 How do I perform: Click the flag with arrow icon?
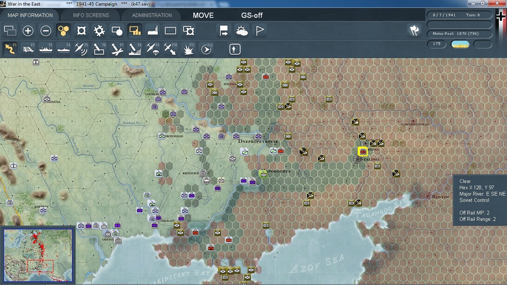pos(224,31)
